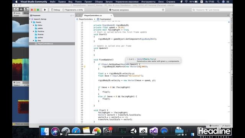Open Notes from the Dock

pyautogui.click(x=87, y=131)
